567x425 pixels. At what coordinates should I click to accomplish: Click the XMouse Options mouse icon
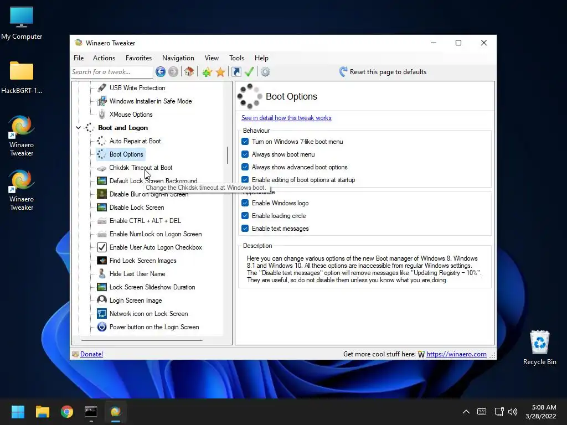[x=102, y=114]
